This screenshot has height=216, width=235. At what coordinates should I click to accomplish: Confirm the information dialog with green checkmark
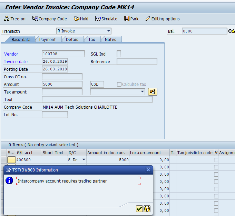tap(139, 208)
